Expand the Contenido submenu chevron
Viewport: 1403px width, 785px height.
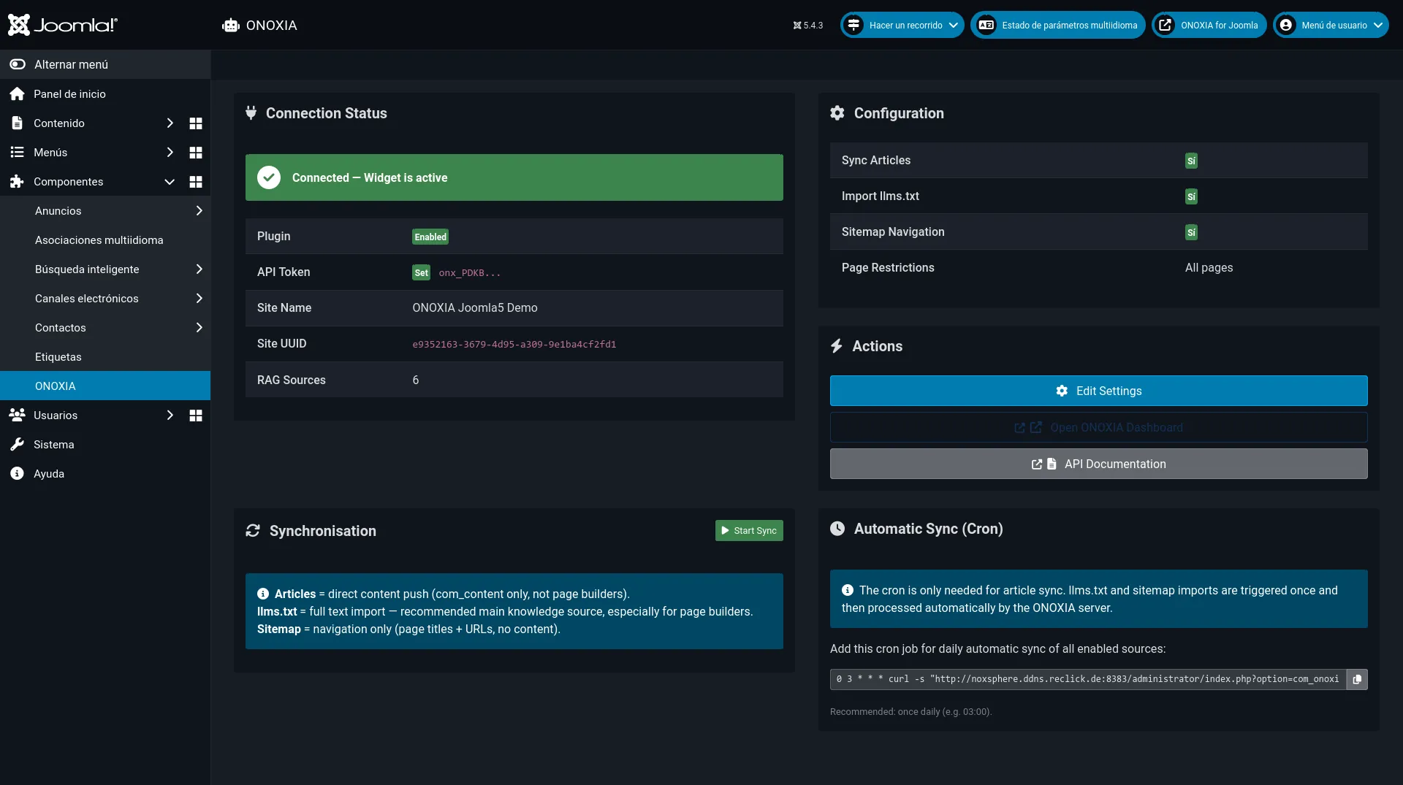click(x=170, y=123)
